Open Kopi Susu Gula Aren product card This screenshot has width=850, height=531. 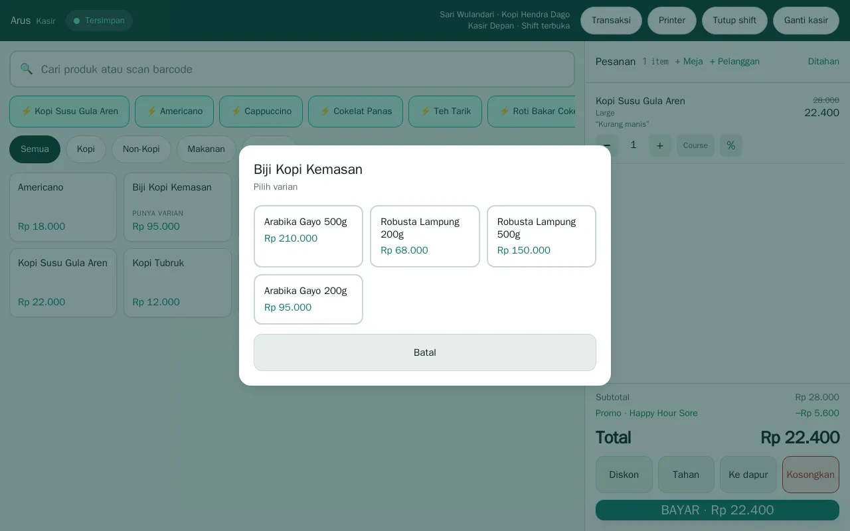(x=63, y=283)
